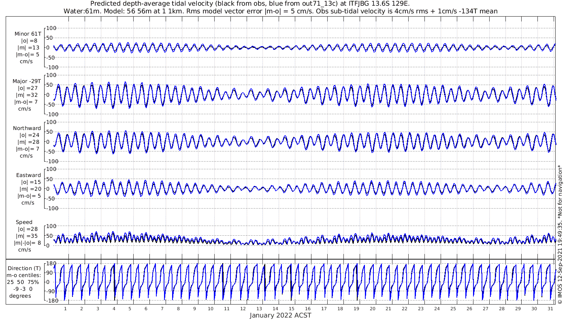The height and width of the screenshot is (324, 567).
Task: Click the "100" tick of the Minor panel
Action: tap(51, 28)
